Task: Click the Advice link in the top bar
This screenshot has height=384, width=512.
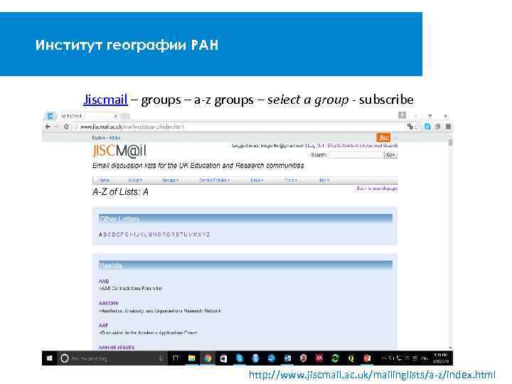Action: (x=114, y=138)
